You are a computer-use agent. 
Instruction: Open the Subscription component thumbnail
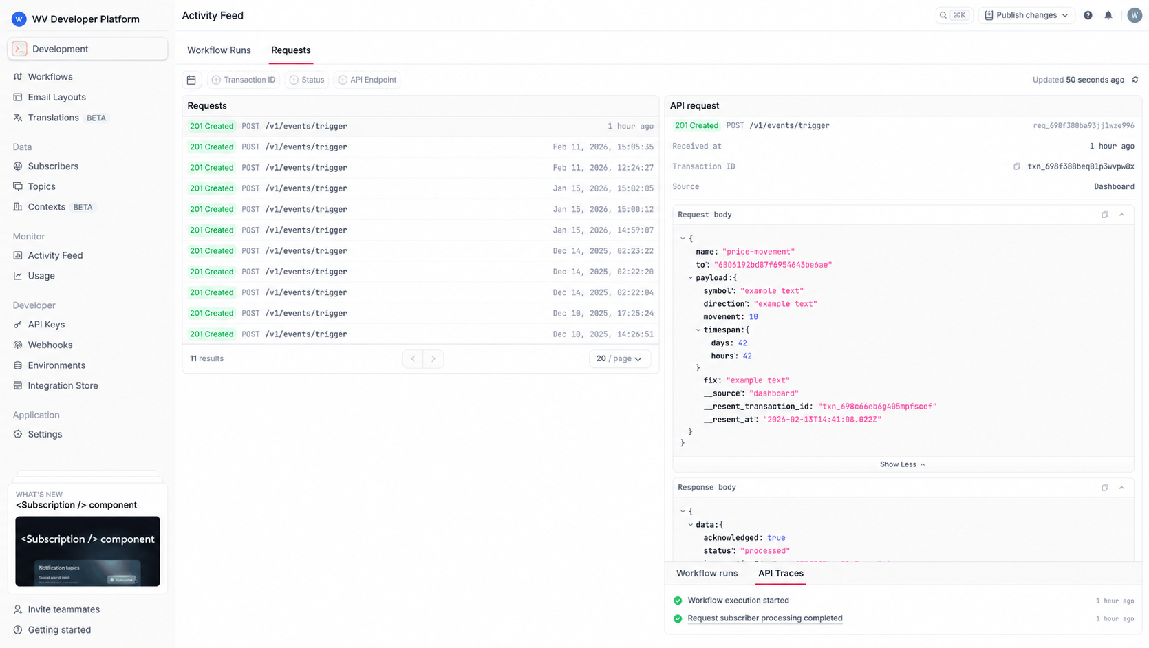tap(87, 552)
